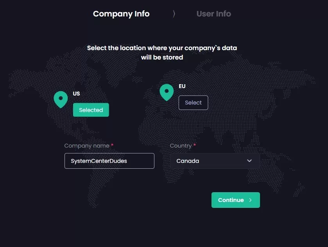Switch to the User Info step
Image resolution: width=328 pixels, height=247 pixels.
pos(213,14)
